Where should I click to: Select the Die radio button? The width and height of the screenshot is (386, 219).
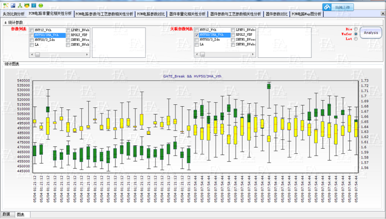356,29
